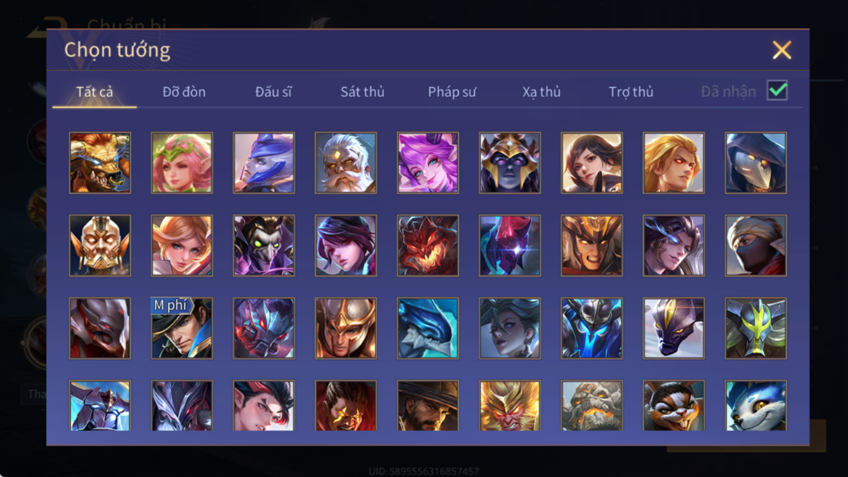Select the Đấu sĩ tab
Viewport: 848px width, 477px height.
coord(273,92)
